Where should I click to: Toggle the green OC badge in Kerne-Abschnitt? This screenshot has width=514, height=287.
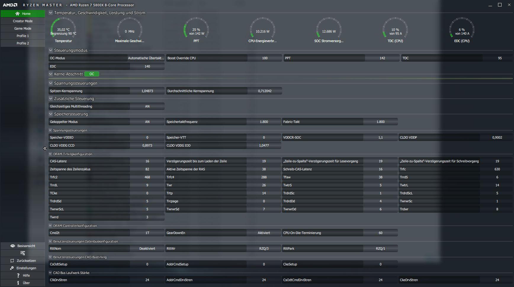92,74
